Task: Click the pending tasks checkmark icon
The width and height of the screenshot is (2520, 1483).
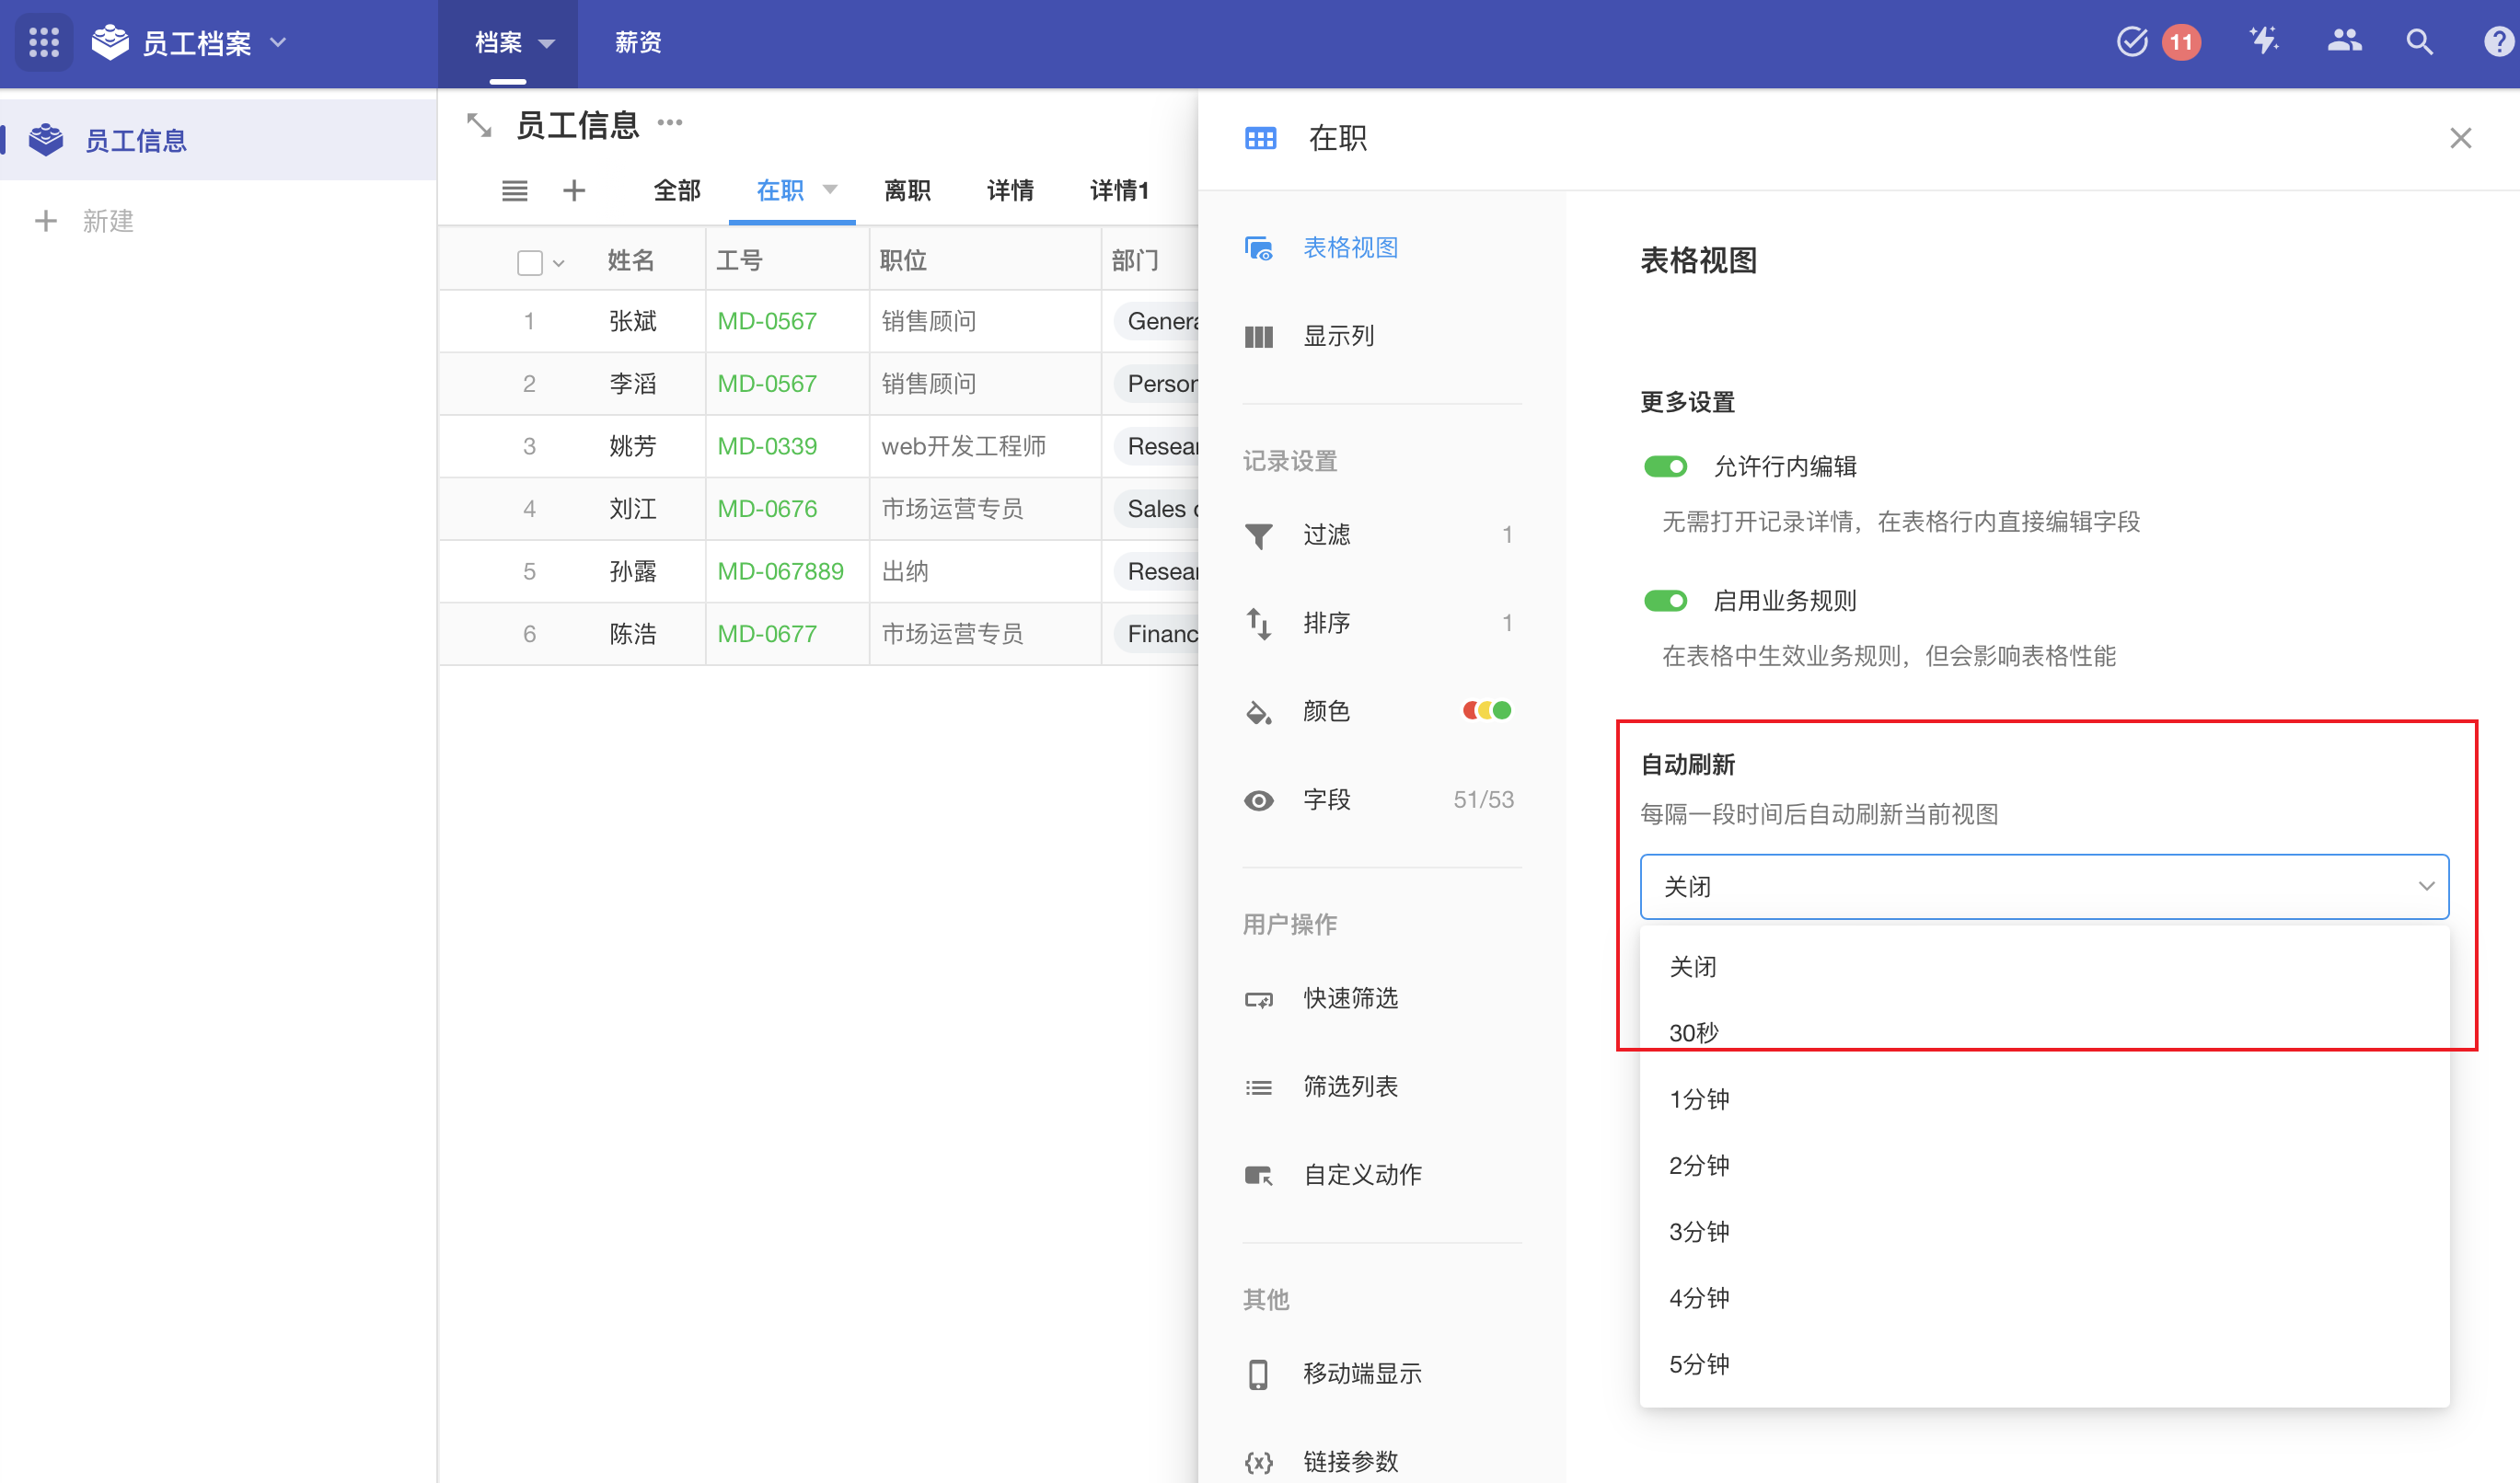Action: point(2131,42)
